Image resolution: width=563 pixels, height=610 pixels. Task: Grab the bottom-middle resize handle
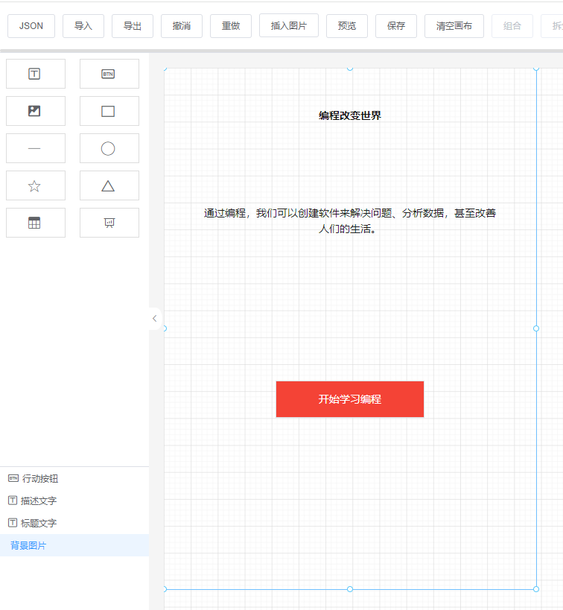click(350, 589)
